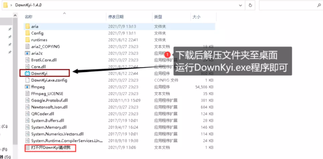Click the breadcrumb chevron before DownKyi-1.4.0
Image resolution: width=323 pixels, height=159 pixels.
click(x=11, y=5)
